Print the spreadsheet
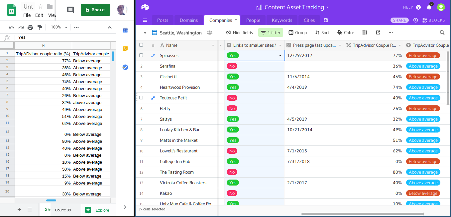The width and height of the screenshot is (451, 217). pyautogui.click(x=30, y=27)
